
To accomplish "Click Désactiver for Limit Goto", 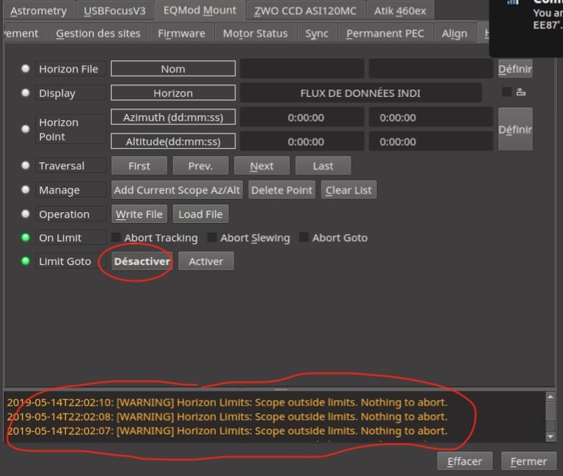I will point(142,261).
